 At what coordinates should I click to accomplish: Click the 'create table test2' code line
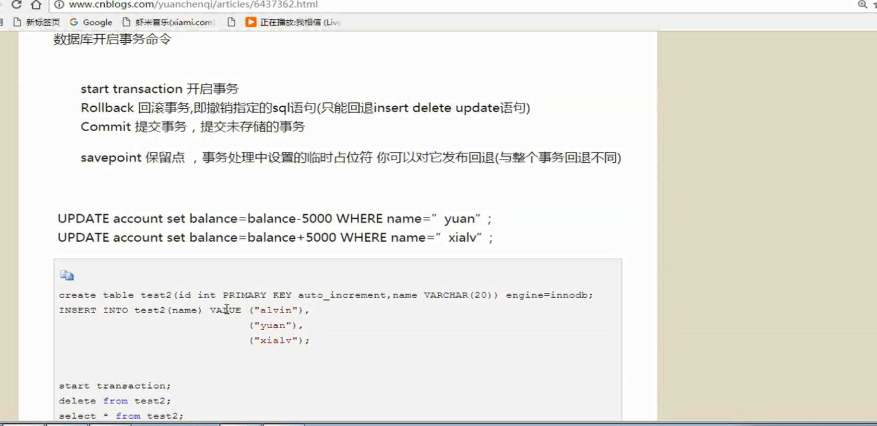(326, 295)
